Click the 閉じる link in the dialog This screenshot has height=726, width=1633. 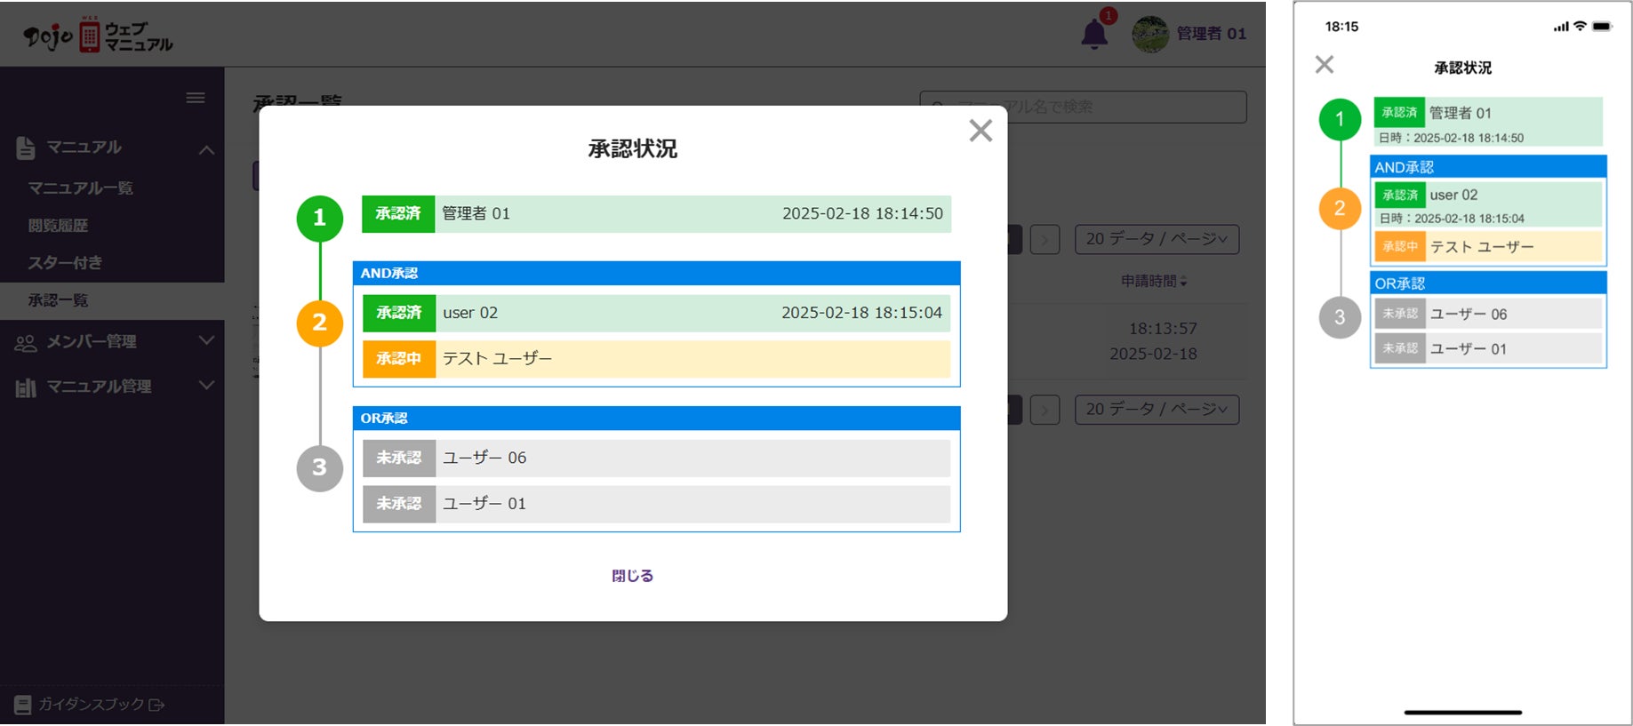(632, 576)
